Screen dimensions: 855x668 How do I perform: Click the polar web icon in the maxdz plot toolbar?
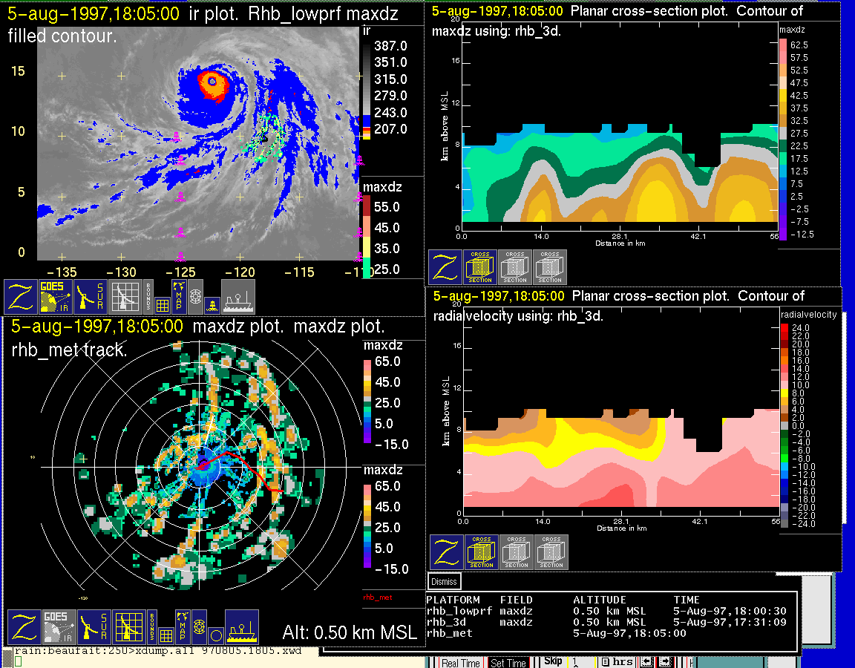click(x=198, y=626)
